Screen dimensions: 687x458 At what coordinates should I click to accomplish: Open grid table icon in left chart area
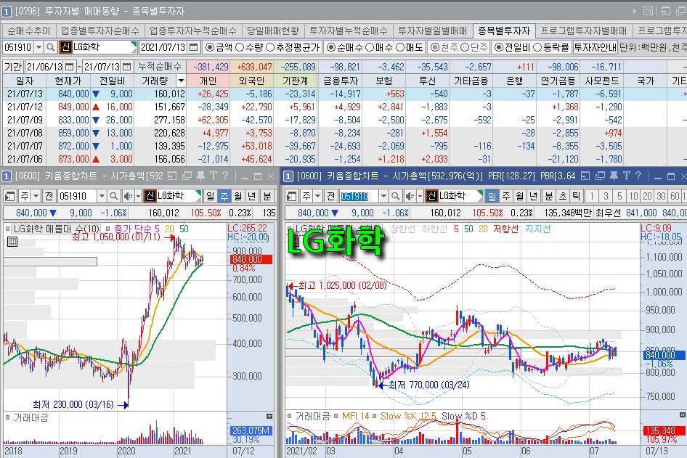[x=12, y=241]
